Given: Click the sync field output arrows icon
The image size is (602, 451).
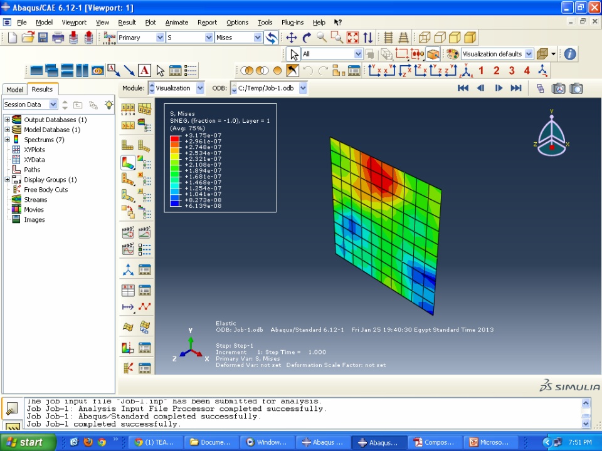Looking at the screenshot, I should pos(272,38).
